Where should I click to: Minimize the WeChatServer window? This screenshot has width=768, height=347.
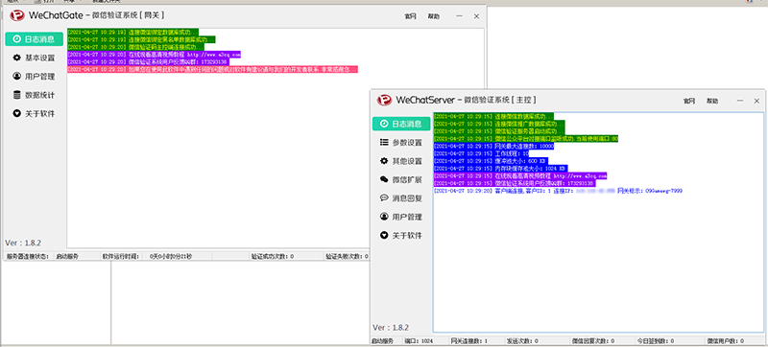point(740,101)
